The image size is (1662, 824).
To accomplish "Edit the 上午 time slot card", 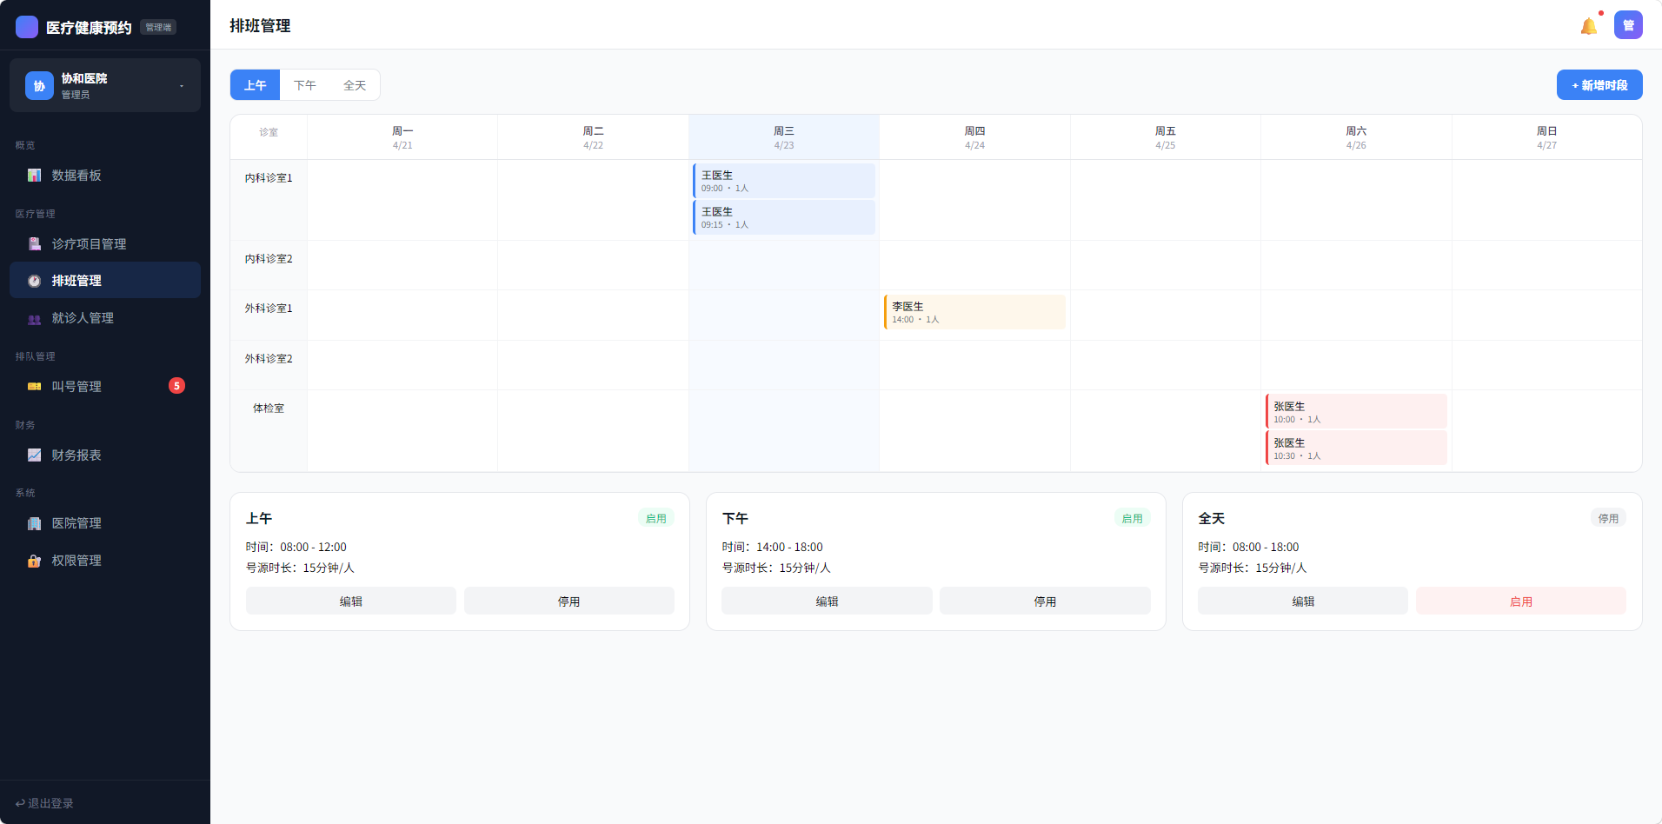I will [x=350, y=601].
